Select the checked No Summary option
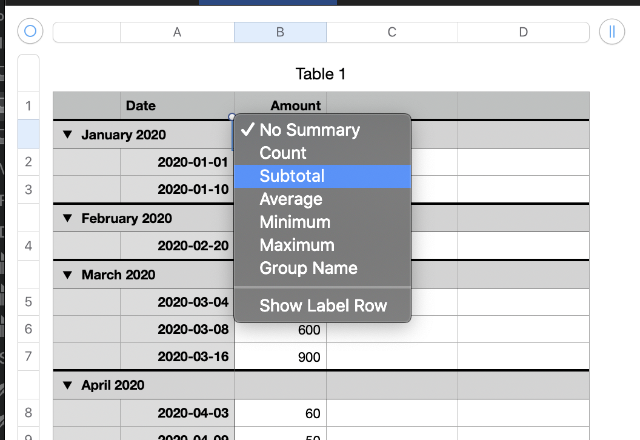The width and height of the screenshot is (640, 440). click(x=309, y=130)
